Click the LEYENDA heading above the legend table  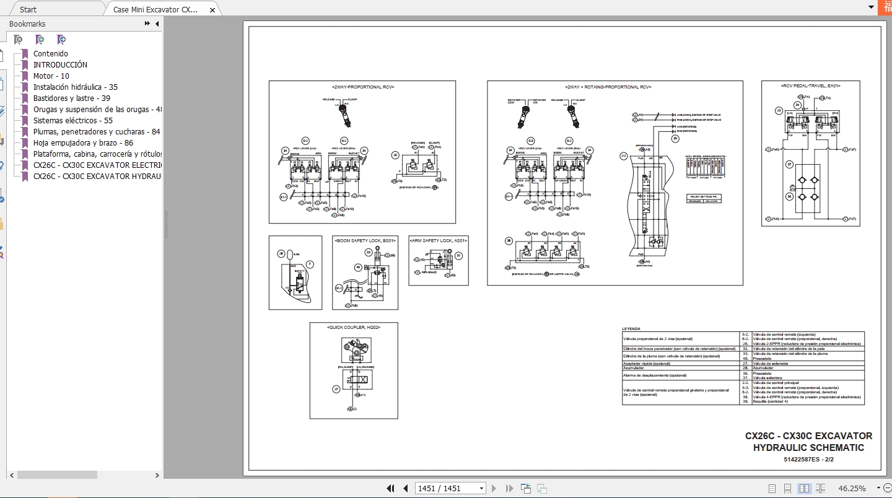pos(631,329)
